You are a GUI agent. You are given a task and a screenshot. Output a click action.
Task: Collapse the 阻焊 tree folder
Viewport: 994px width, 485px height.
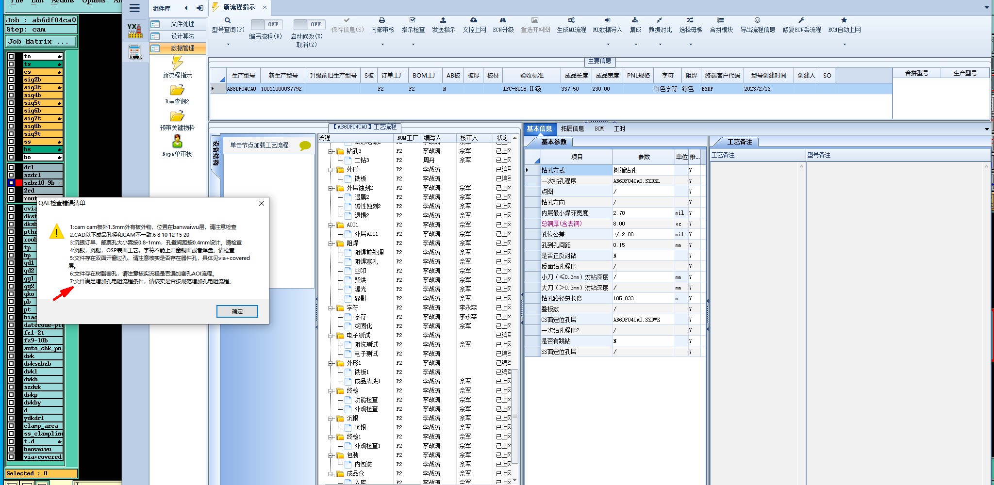click(x=331, y=243)
